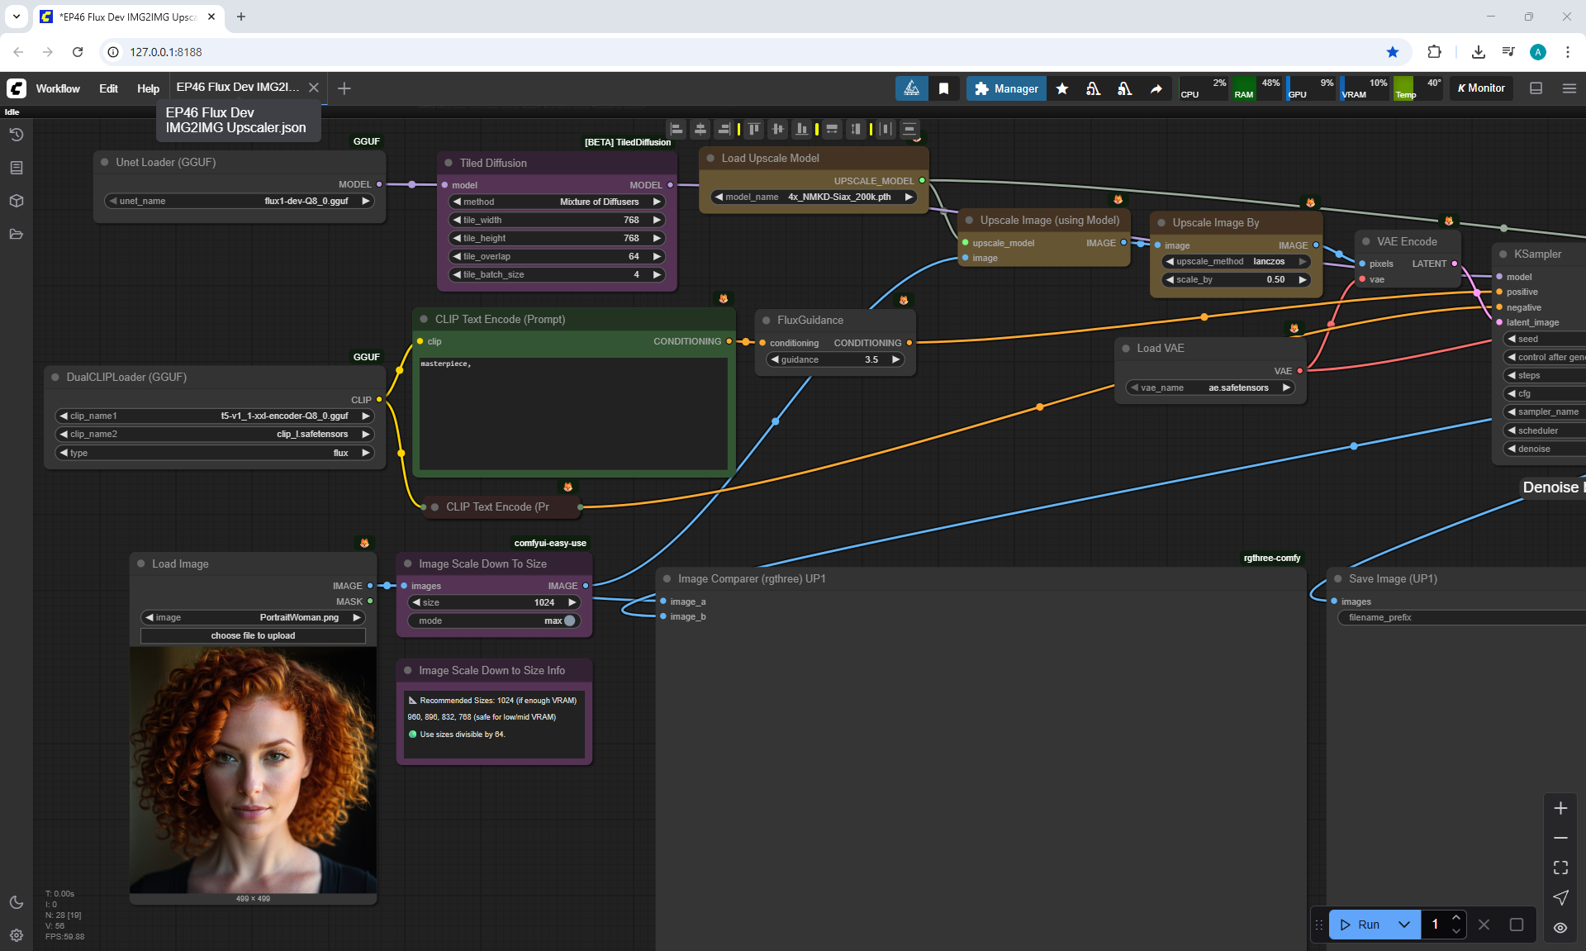Expand the Run button dropdown arrow
The image size is (1586, 951).
[x=1404, y=925]
